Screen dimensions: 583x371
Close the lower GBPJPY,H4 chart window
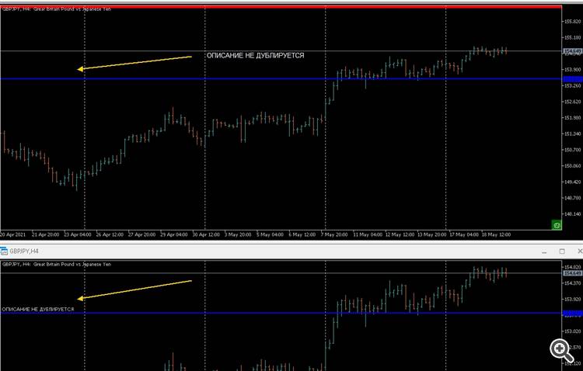(580, 251)
